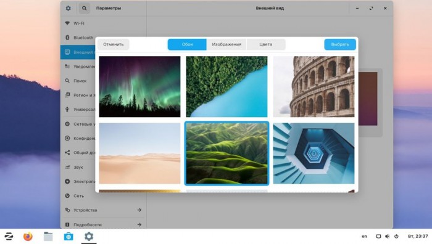Select the blue spiral staircase wallpaper

pos(314,153)
